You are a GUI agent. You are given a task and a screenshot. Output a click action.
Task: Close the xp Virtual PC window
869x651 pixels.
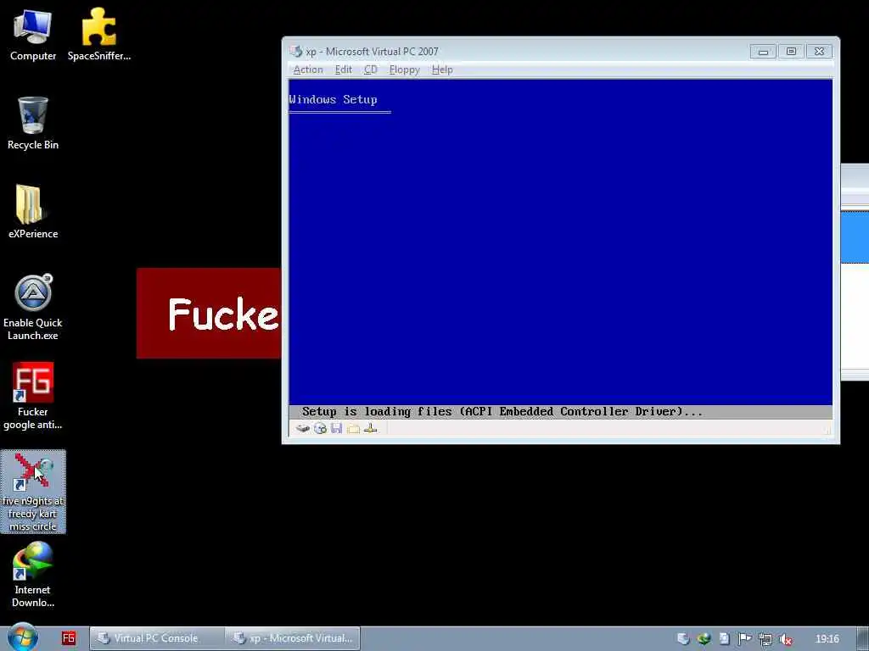click(819, 52)
